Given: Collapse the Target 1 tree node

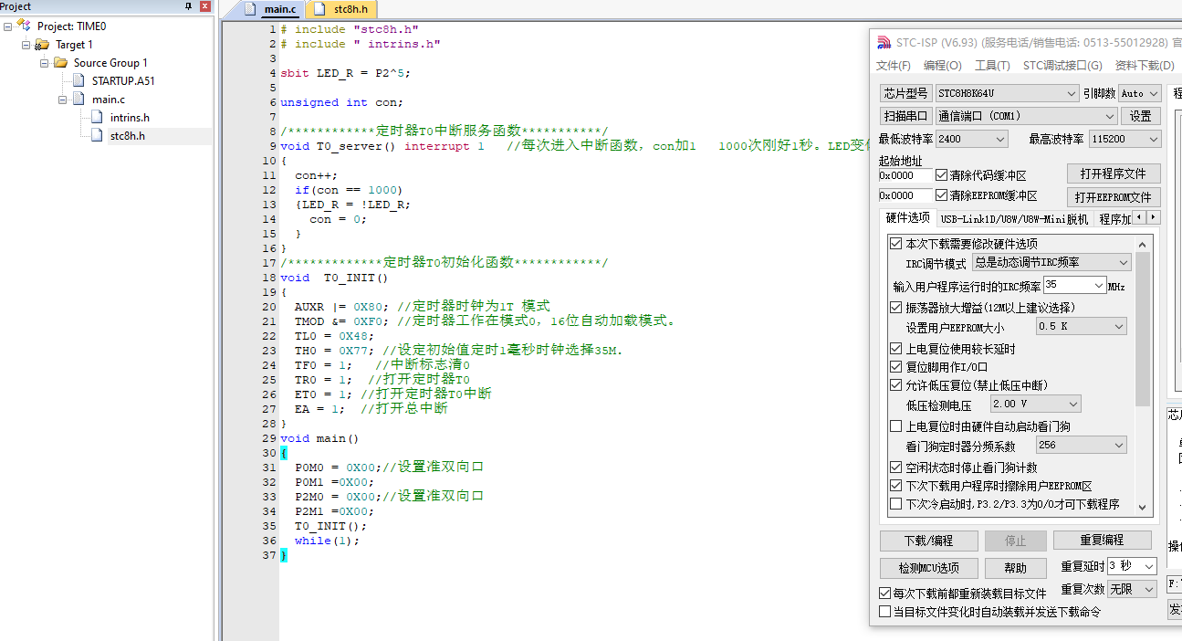Looking at the screenshot, I should (x=26, y=45).
